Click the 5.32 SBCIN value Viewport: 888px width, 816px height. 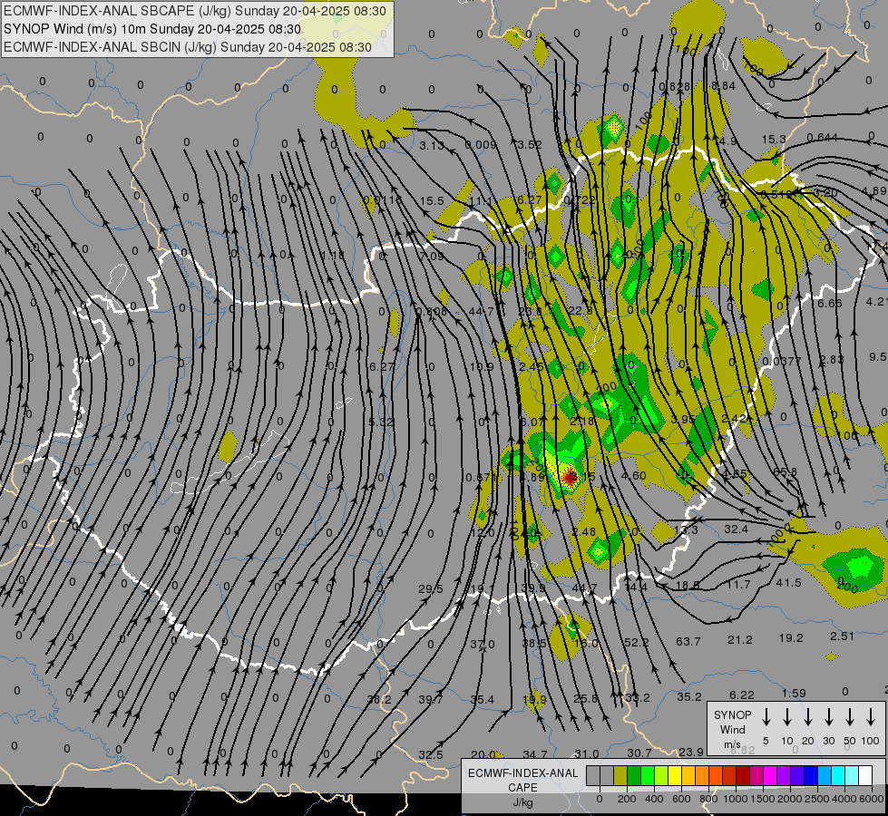click(x=381, y=423)
